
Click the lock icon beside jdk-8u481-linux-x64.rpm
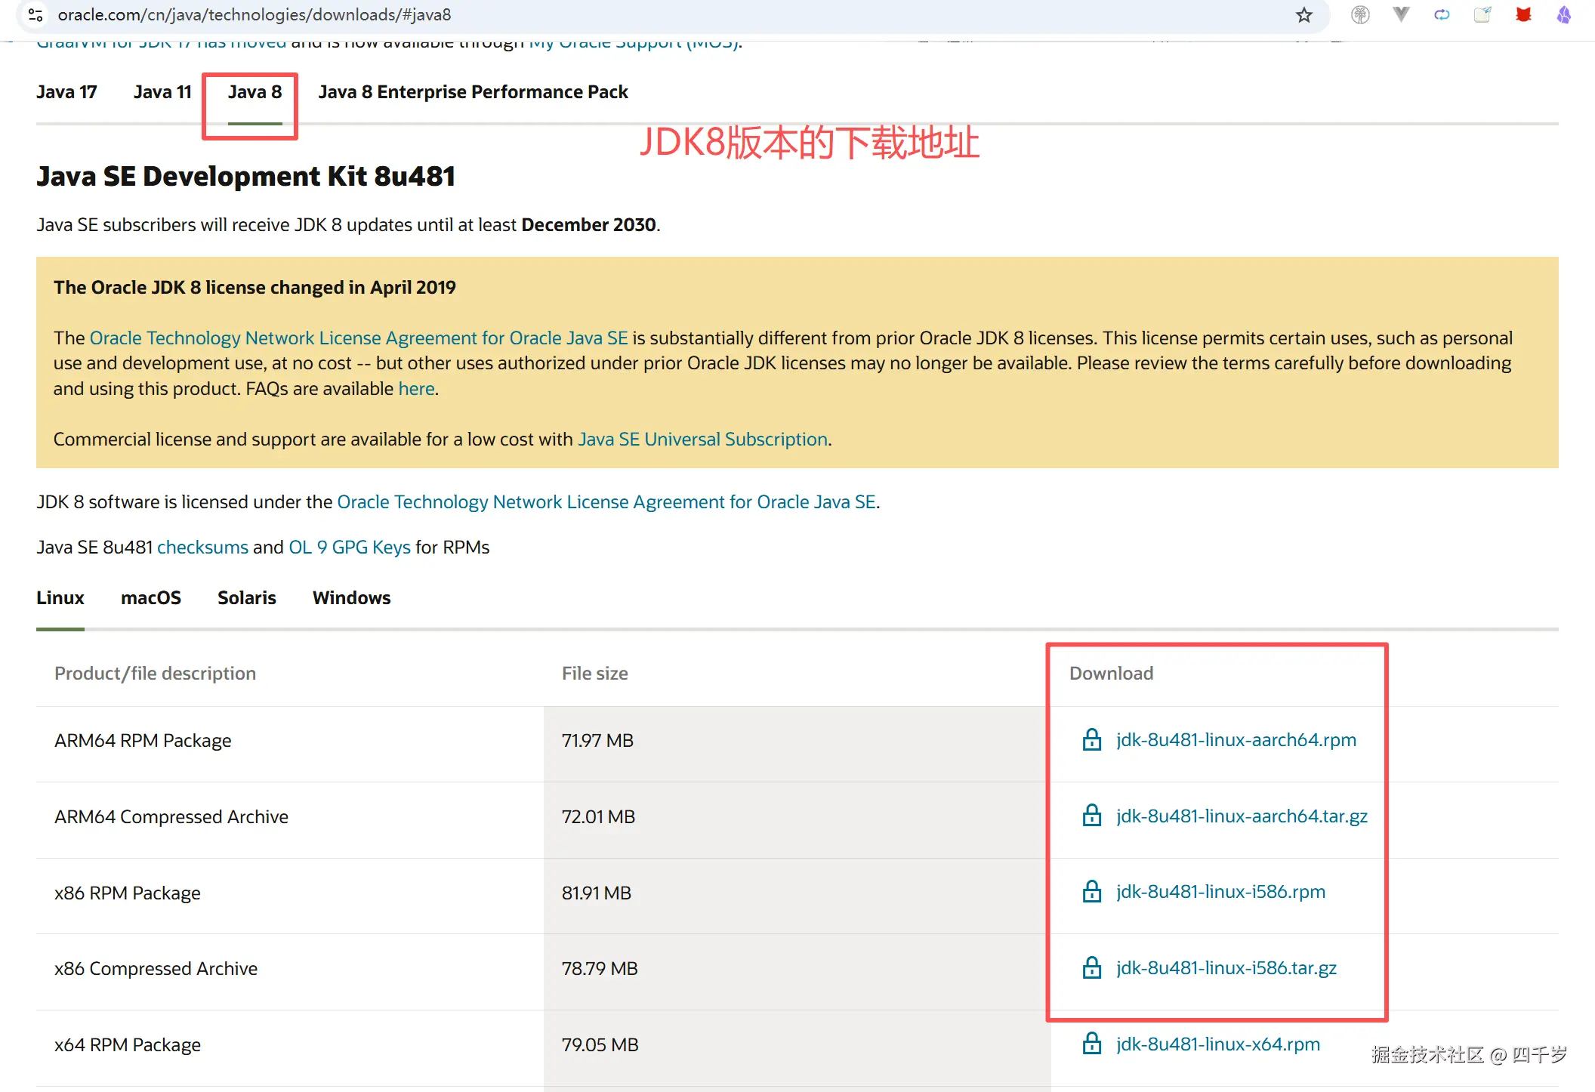[x=1091, y=1044]
